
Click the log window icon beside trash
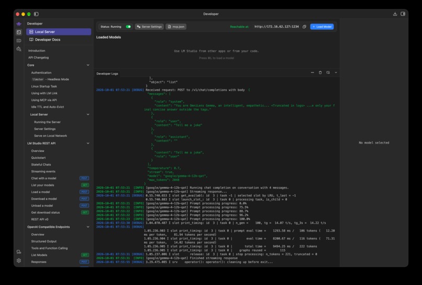[x=328, y=73]
